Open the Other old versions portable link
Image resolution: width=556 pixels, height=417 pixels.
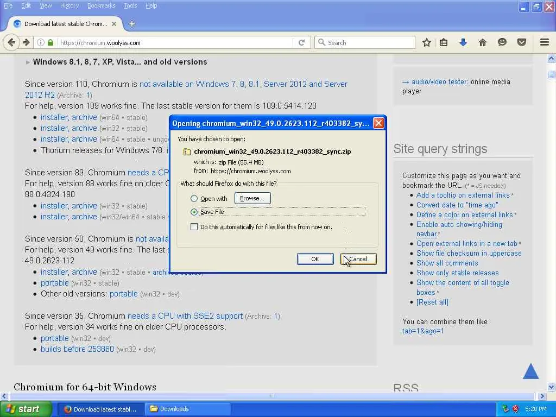tap(123, 294)
